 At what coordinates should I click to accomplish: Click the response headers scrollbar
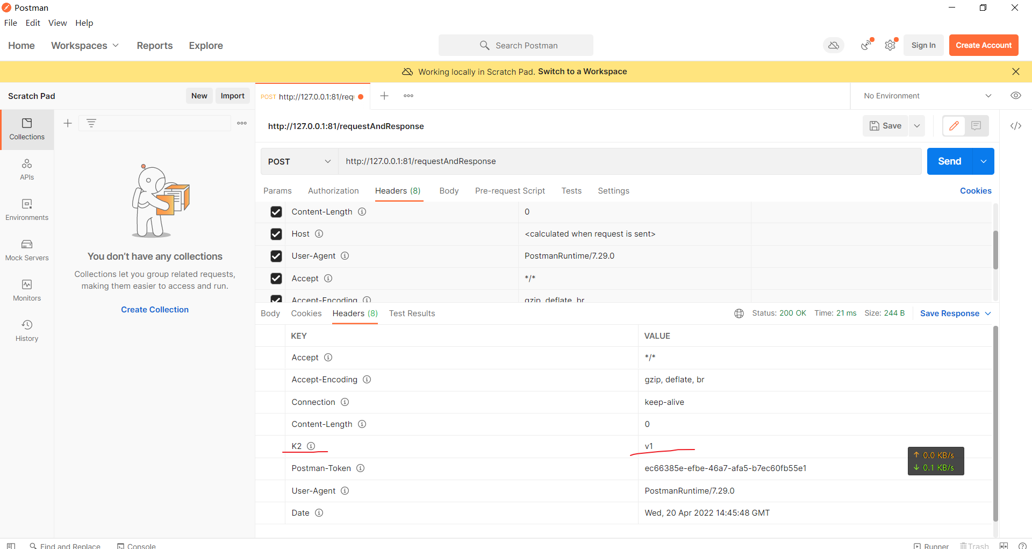pyautogui.click(x=995, y=424)
